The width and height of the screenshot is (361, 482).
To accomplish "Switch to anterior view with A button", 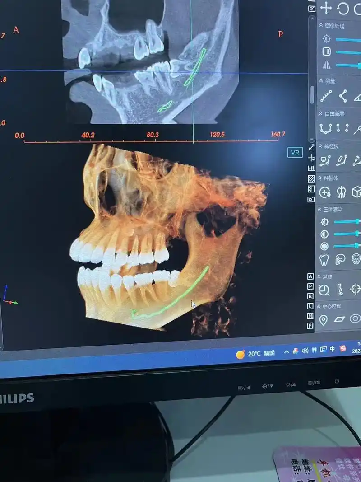I will (x=310, y=276).
